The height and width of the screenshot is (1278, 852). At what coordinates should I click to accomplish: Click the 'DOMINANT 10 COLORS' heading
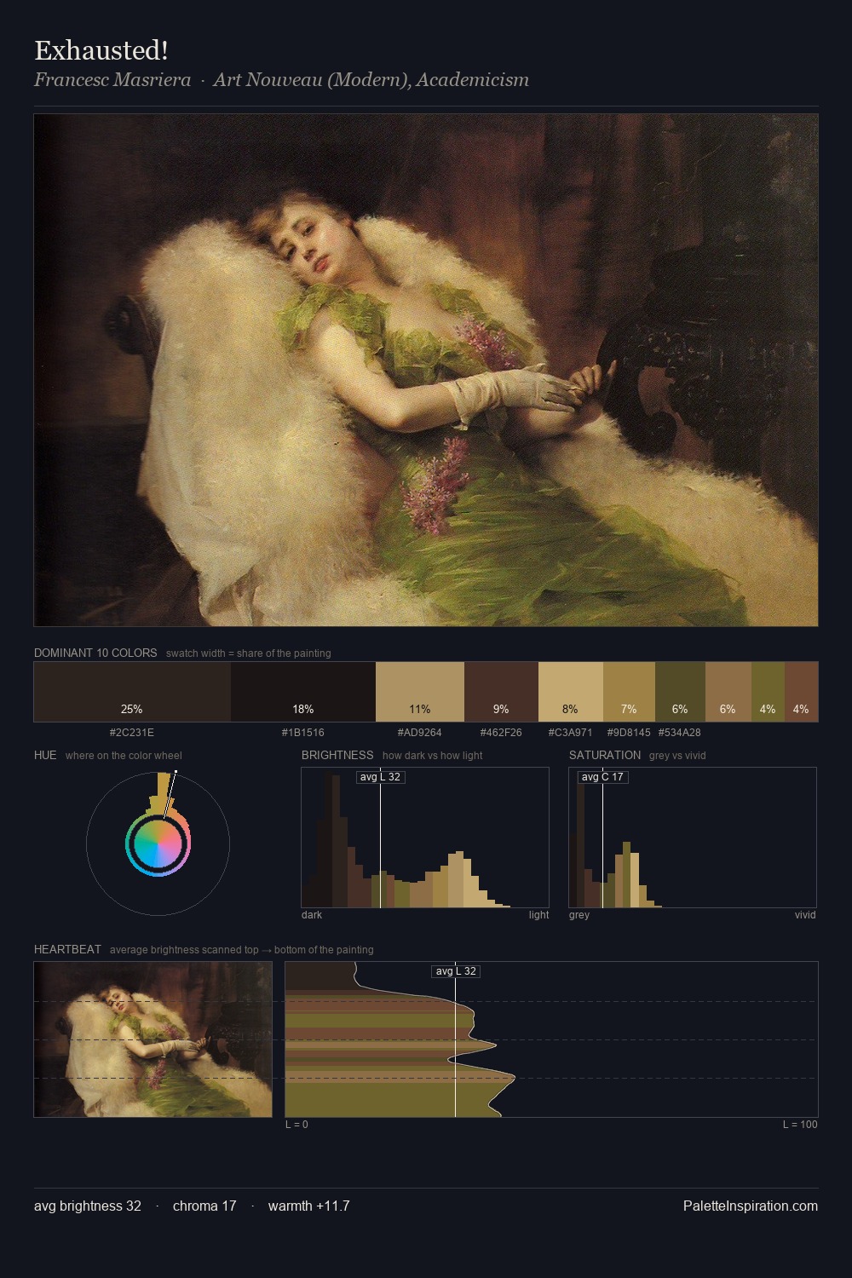(95, 653)
